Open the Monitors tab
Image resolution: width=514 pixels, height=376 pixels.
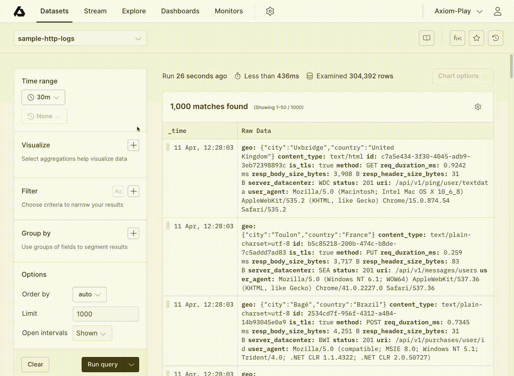tap(229, 11)
